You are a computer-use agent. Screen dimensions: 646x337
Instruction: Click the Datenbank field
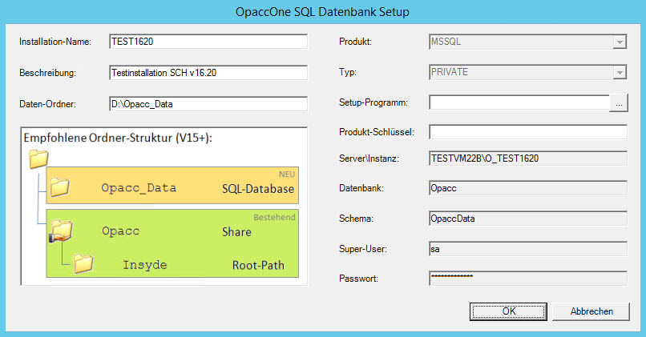(x=528, y=188)
